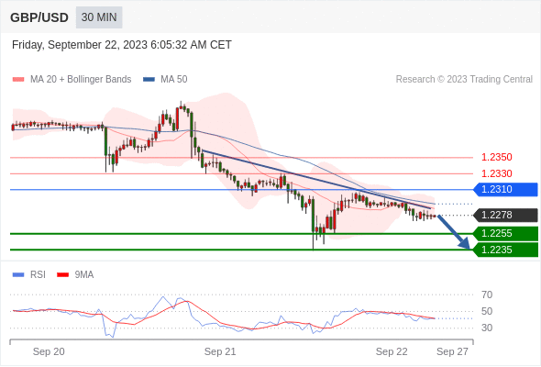Click the Sep 21 date axis label
The height and width of the screenshot is (367, 541).
(x=220, y=351)
